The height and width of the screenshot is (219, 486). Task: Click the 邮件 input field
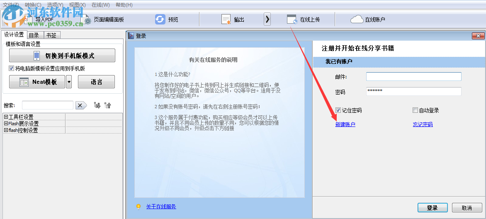tap(414, 76)
